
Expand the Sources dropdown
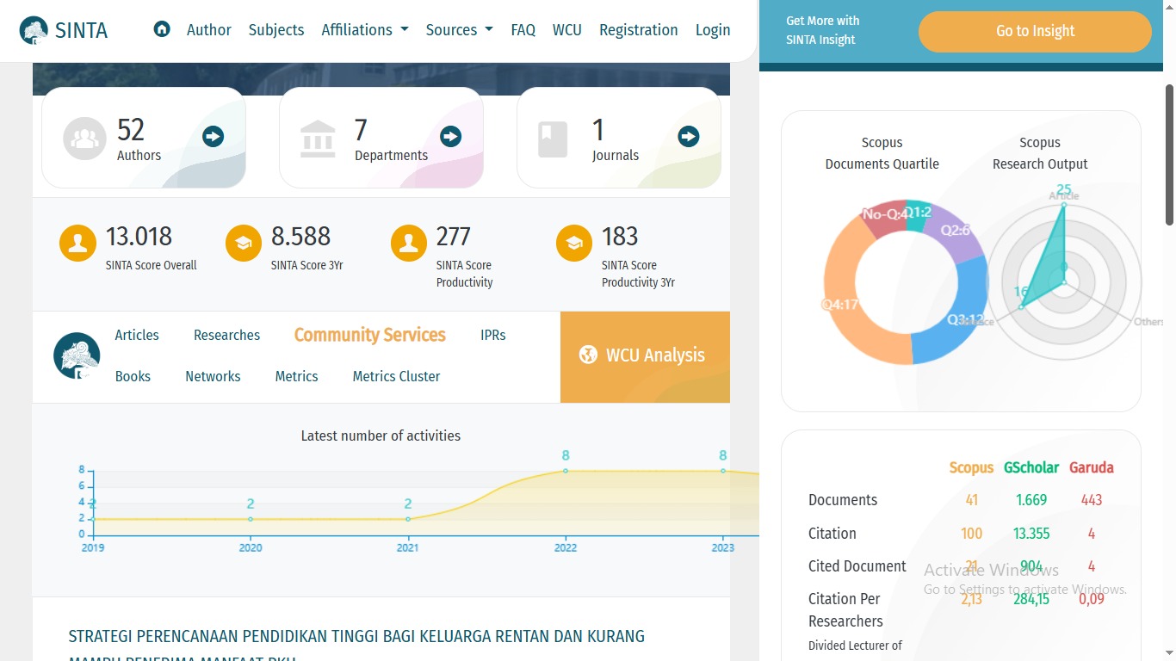tap(460, 29)
